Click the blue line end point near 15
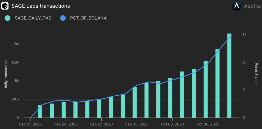Image resolution: width=262 pixels, height=129 pixels. pyautogui.click(x=232, y=35)
